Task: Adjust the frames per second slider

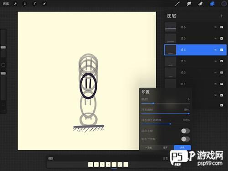Action: click(165, 103)
